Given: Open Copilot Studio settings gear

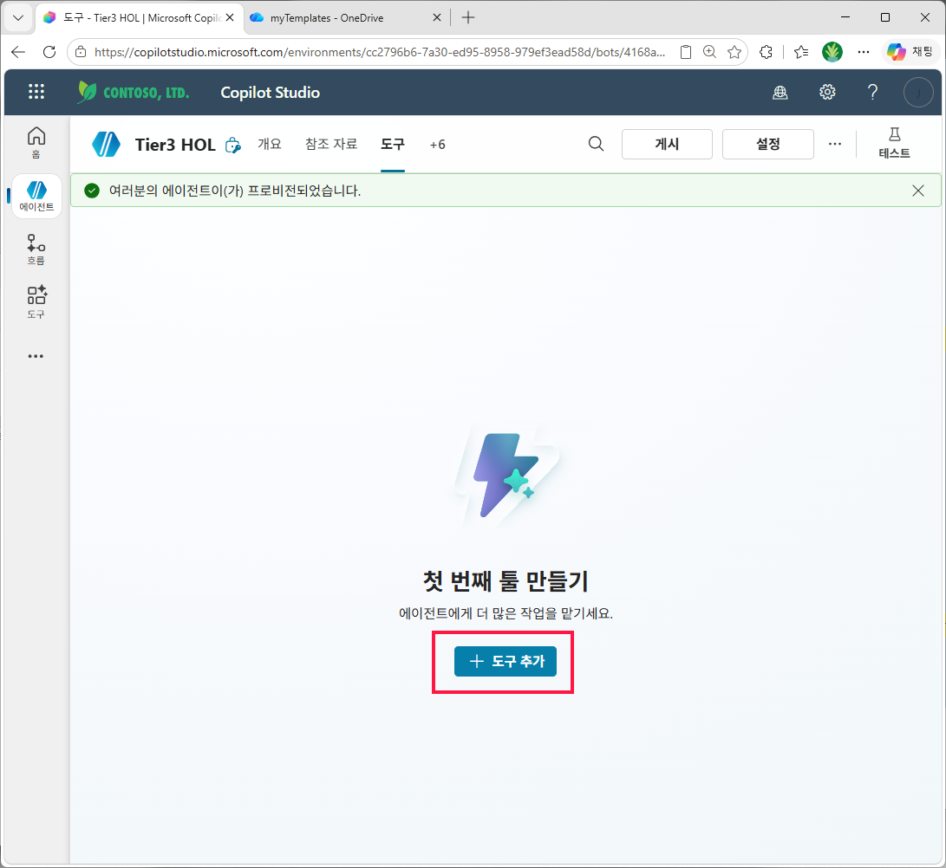Looking at the screenshot, I should (827, 92).
